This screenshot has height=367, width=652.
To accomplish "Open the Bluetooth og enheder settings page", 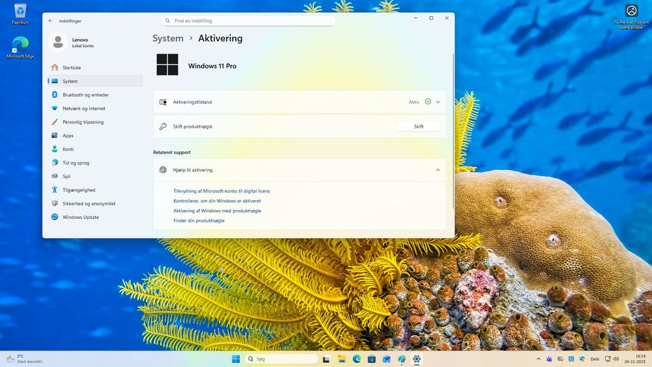I will [x=85, y=95].
